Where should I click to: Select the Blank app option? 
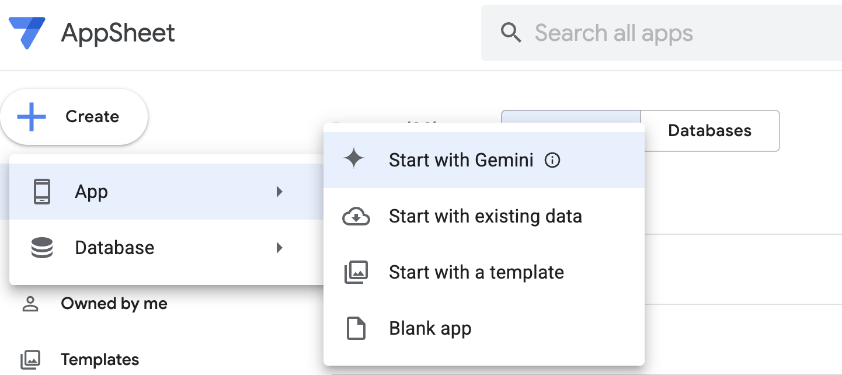point(430,328)
